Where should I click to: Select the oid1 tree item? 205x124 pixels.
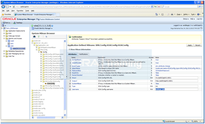point(12,43)
